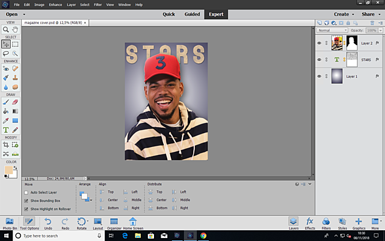The height and width of the screenshot is (241, 385).
Task: Select the Hand tool
Action: point(15,30)
